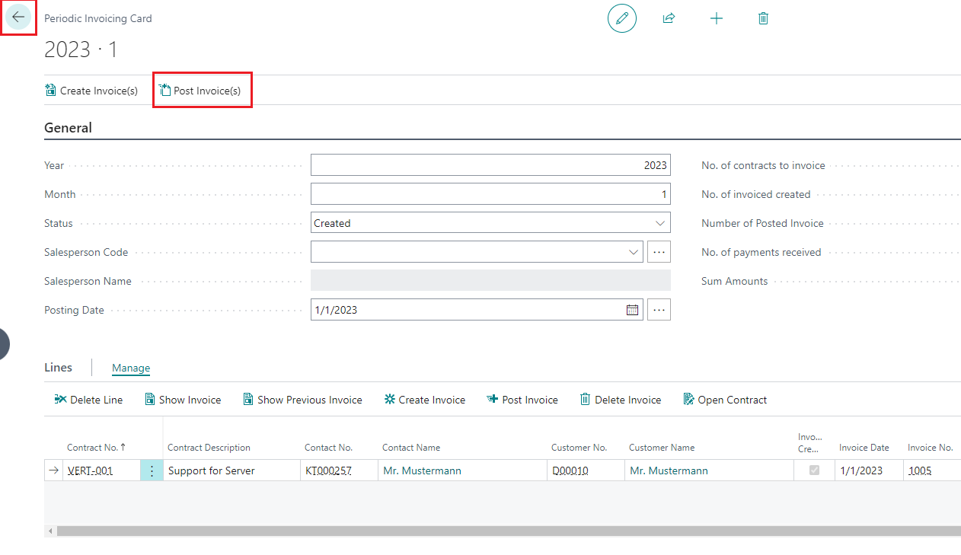The image size is (961, 555).
Task: Click No. of payments received label
Action: click(761, 252)
